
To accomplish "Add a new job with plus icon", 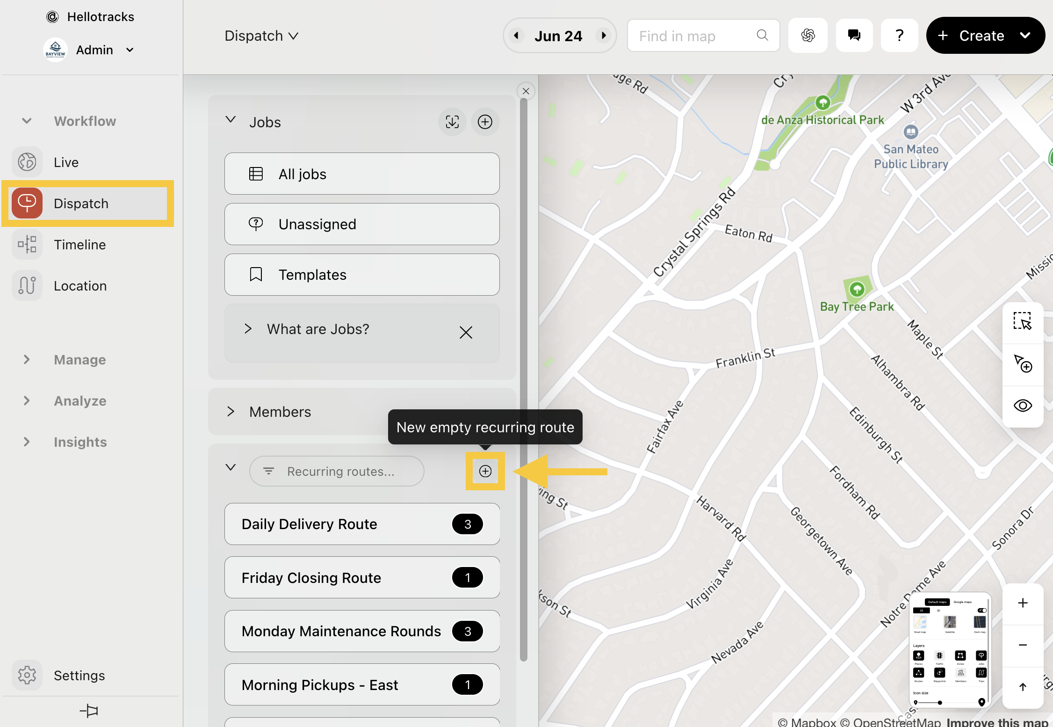I will click(x=485, y=122).
